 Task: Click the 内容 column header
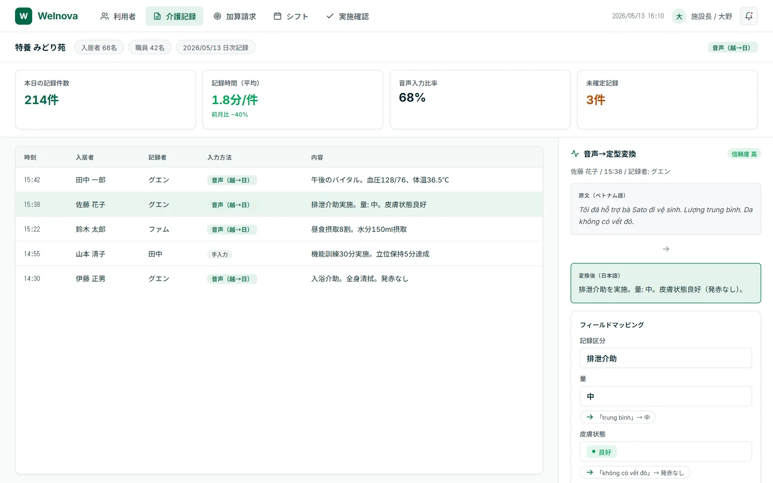click(x=317, y=157)
